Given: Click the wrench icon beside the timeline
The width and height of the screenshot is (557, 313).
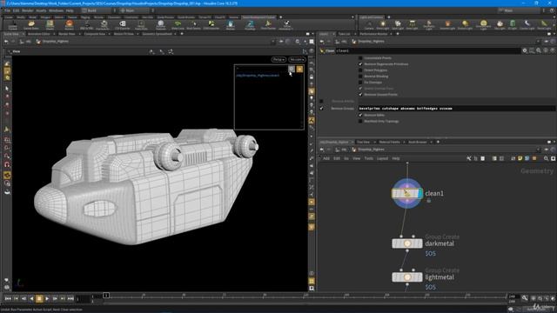Looking at the screenshot, I should [x=525, y=298].
